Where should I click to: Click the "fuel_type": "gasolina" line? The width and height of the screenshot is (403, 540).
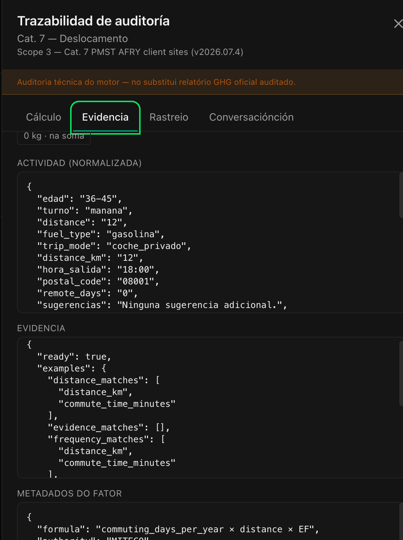[x=101, y=234]
